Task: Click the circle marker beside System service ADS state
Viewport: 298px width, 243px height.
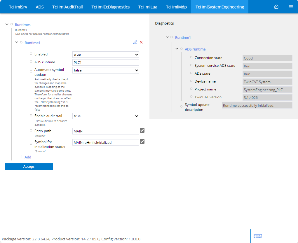Action: [x=191, y=65]
